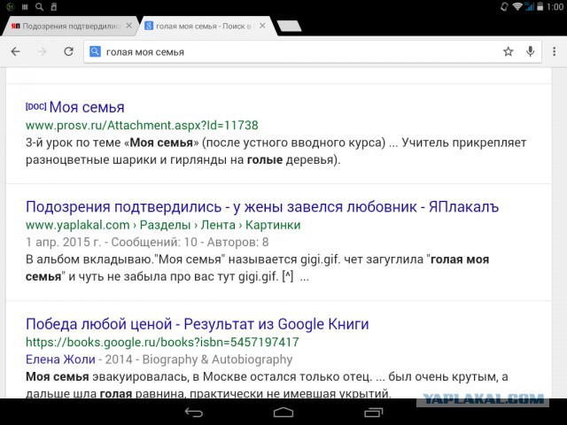Viewport: 567px width, 425px height.
Task: Click the books.google.ru isbn URL
Action: [x=162, y=343]
